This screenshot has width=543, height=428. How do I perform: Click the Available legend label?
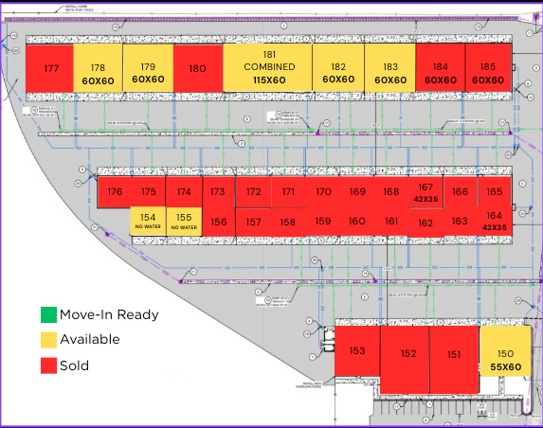click(90, 339)
